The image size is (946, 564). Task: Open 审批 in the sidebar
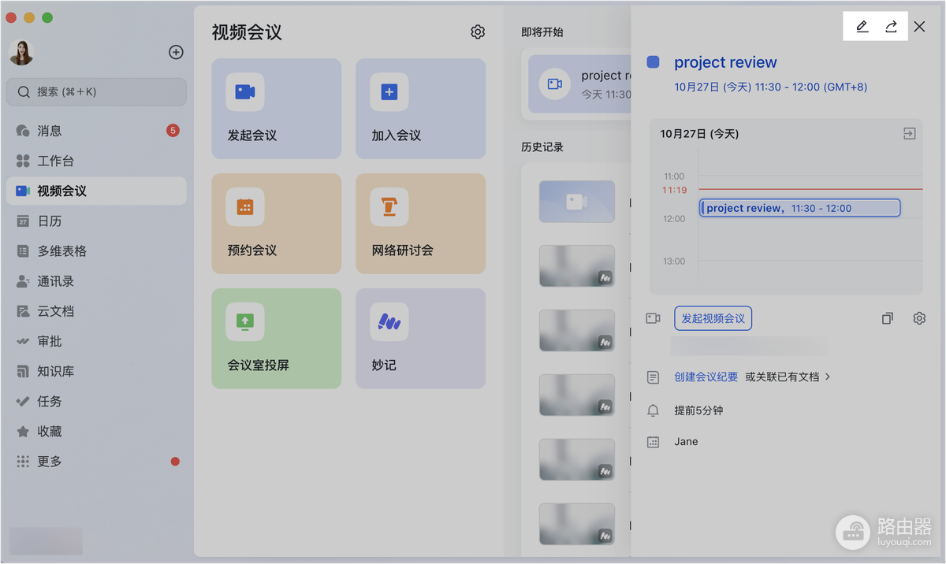click(x=96, y=341)
